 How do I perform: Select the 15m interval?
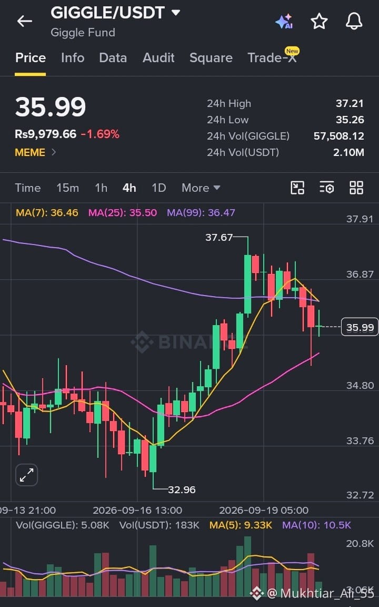68,188
